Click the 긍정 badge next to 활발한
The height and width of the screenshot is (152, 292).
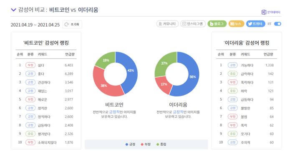(233, 108)
